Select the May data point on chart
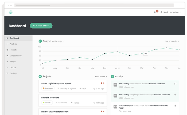The height and width of the screenshot is (115, 187). (x=167, y=48)
